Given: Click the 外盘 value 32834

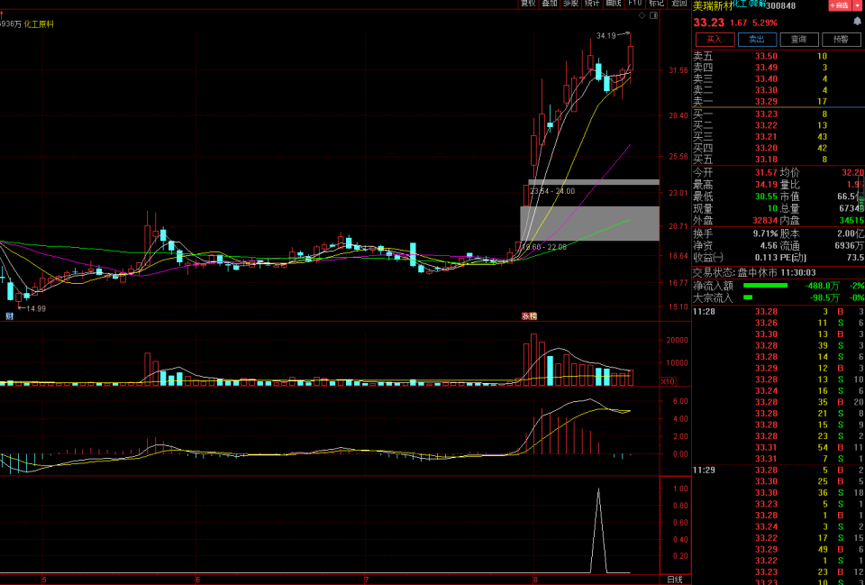Looking at the screenshot, I should pos(764,220).
